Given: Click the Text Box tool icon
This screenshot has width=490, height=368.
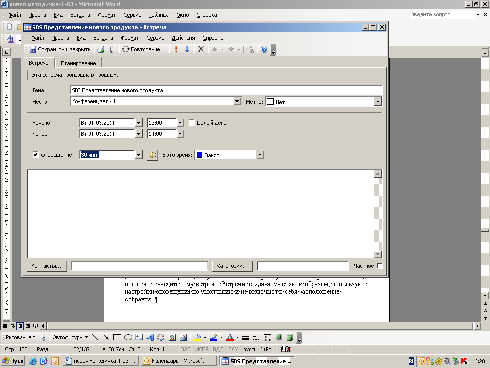Looking at the screenshot, I should 139,337.
